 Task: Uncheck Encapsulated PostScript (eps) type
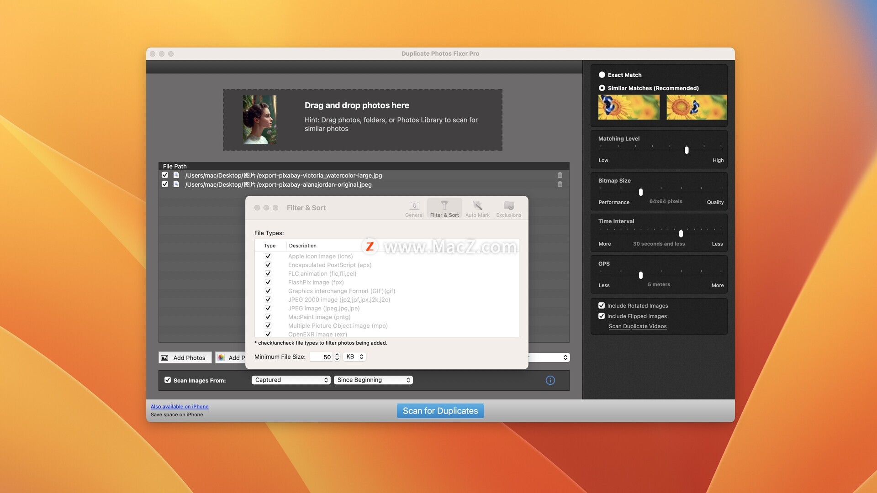pyautogui.click(x=268, y=265)
